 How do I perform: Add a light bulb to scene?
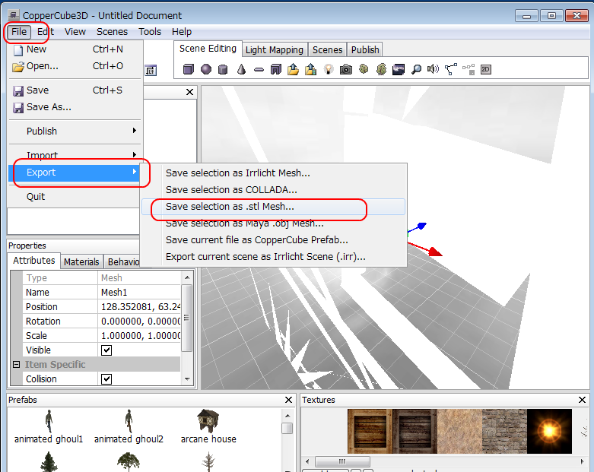tap(329, 69)
